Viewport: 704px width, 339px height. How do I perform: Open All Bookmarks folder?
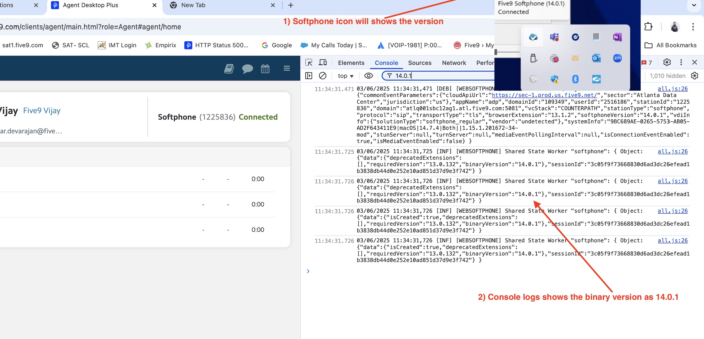pyautogui.click(x=670, y=45)
